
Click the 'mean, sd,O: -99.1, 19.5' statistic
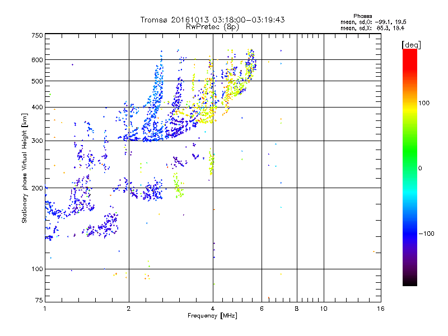click(x=373, y=22)
